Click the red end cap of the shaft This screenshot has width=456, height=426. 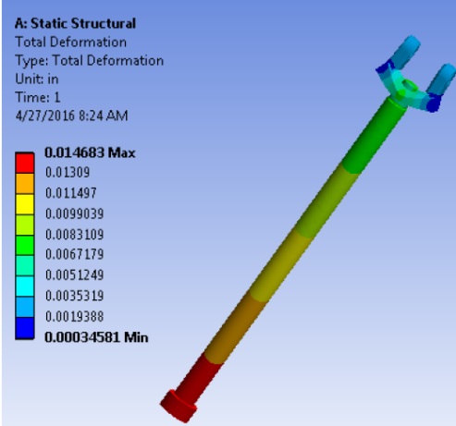(x=178, y=408)
